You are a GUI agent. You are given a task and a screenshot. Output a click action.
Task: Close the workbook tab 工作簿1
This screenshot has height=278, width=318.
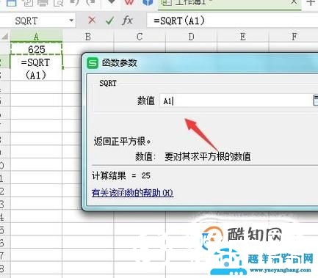(294, 2)
